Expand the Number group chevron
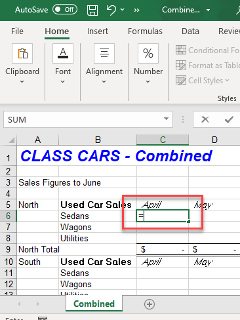Image resolution: width=240 pixels, height=320 pixels. coord(148,82)
